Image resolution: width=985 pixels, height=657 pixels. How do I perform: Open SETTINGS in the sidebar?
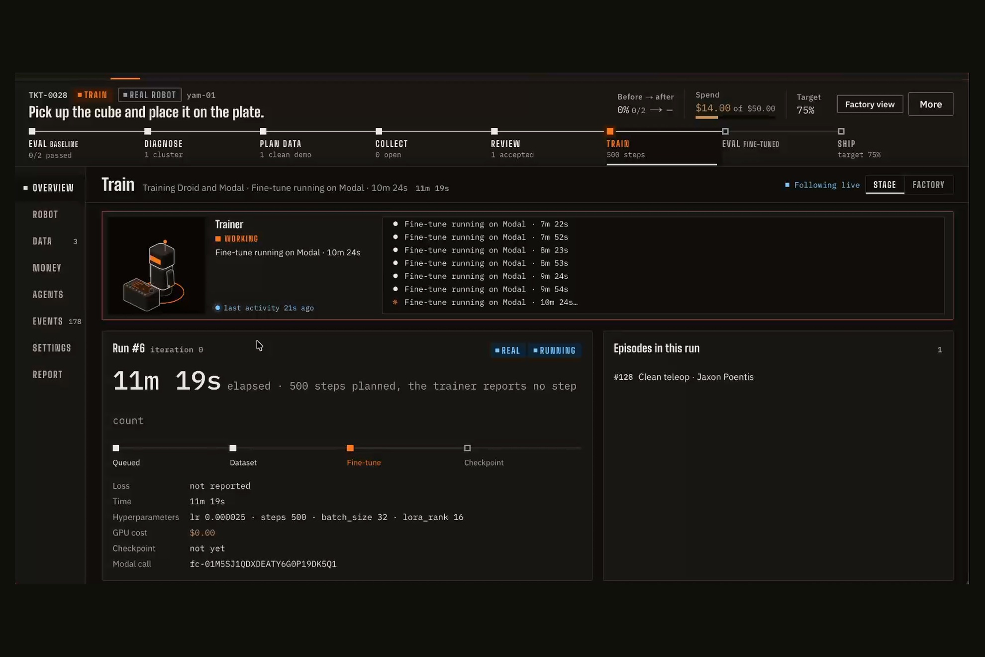(52, 348)
